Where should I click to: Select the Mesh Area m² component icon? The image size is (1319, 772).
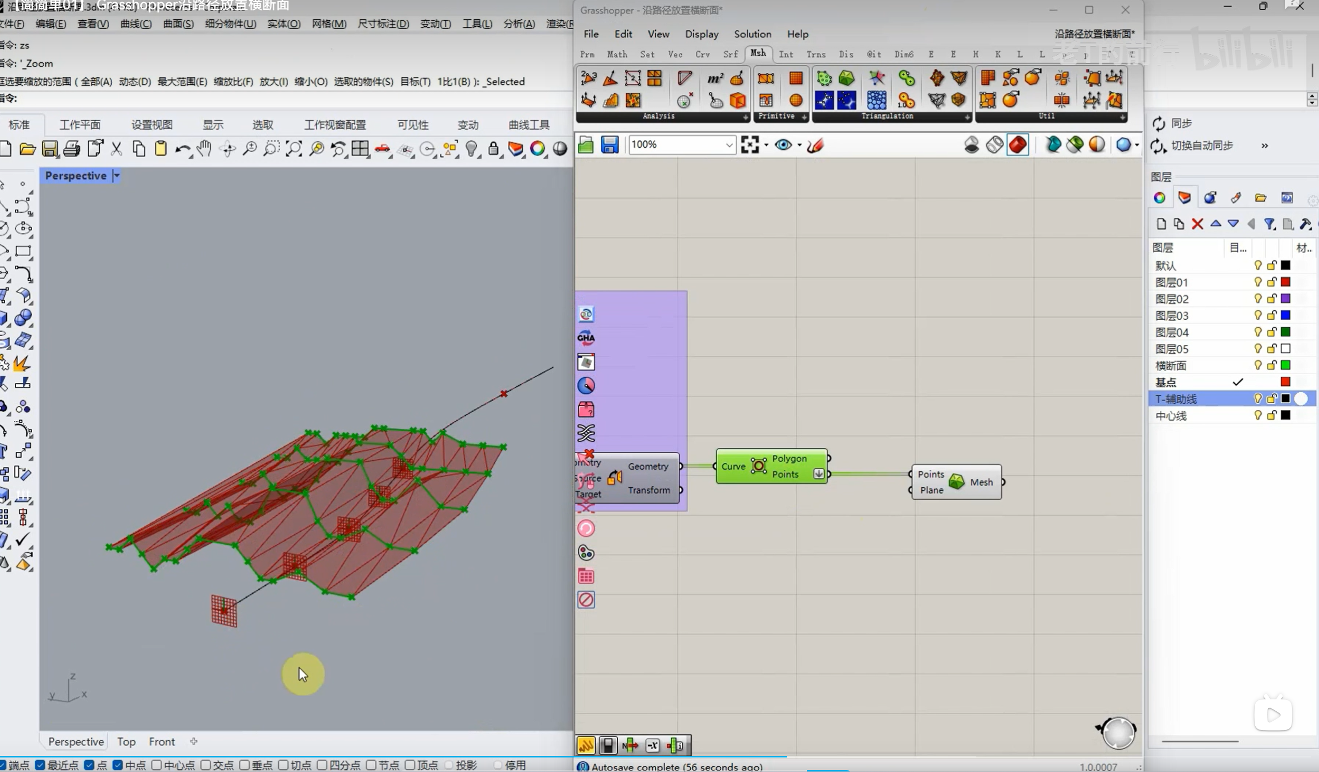(715, 78)
